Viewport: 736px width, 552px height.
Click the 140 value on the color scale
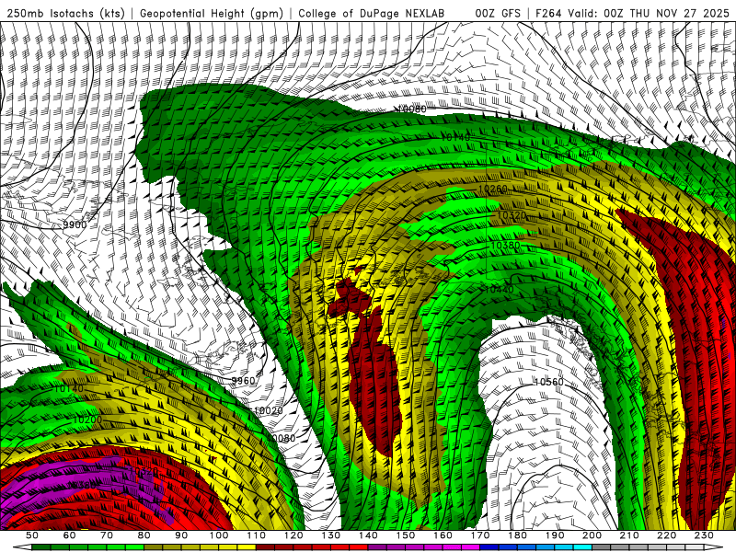point(368,535)
